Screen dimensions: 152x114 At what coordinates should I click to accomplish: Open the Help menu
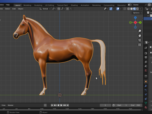pyautogui.click(x=8, y=5)
